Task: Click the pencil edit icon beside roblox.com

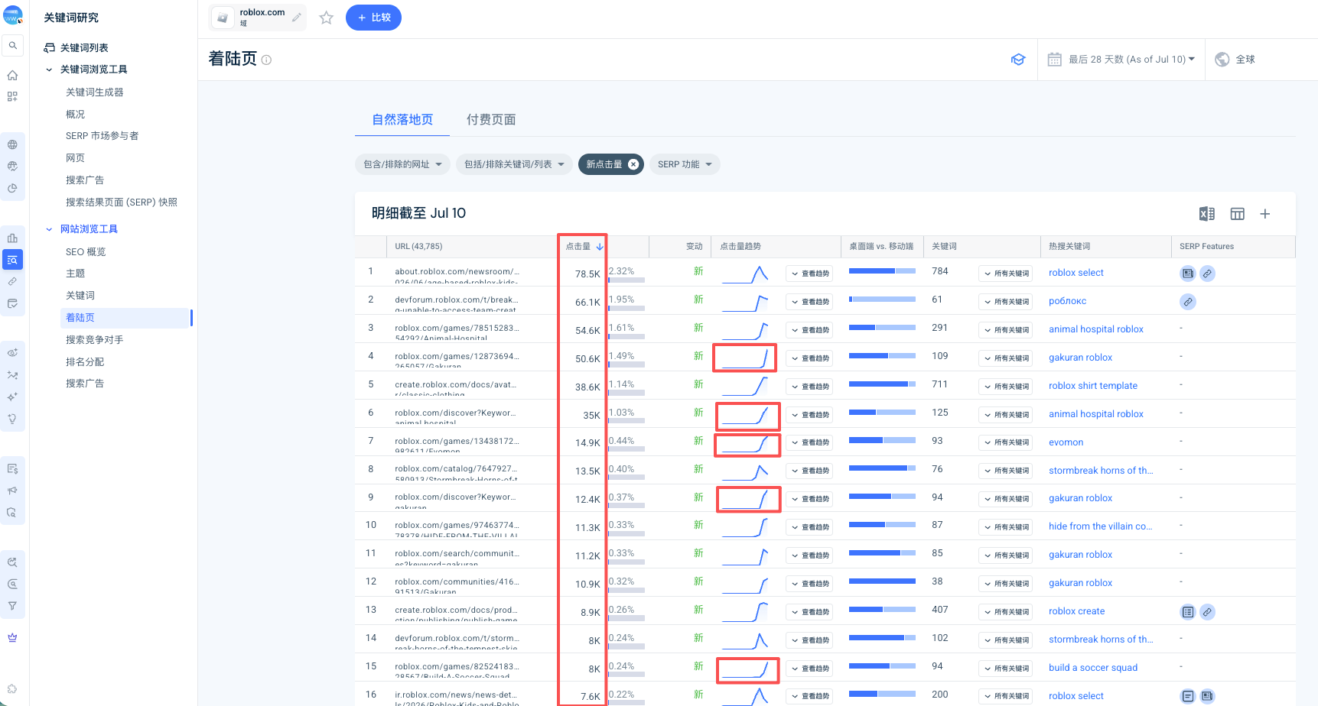Action: pyautogui.click(x=297, y=18)
